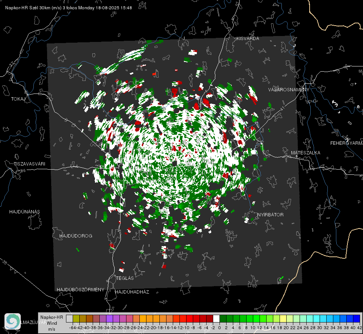The height and width of the screenshot is (334, 363).
Task: Click the swirl logo icon at bottom left
Action: point(13,321)
